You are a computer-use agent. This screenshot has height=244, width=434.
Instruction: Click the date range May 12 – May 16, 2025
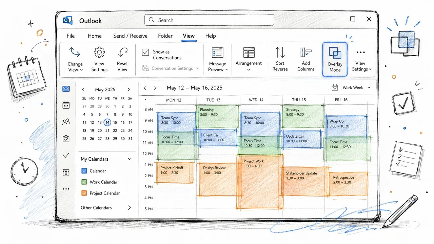pyautogui.click(x=195, y=88)
